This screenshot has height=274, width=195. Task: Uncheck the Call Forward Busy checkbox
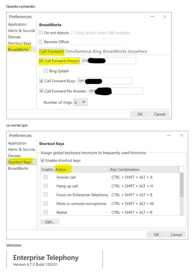point(41,81)
